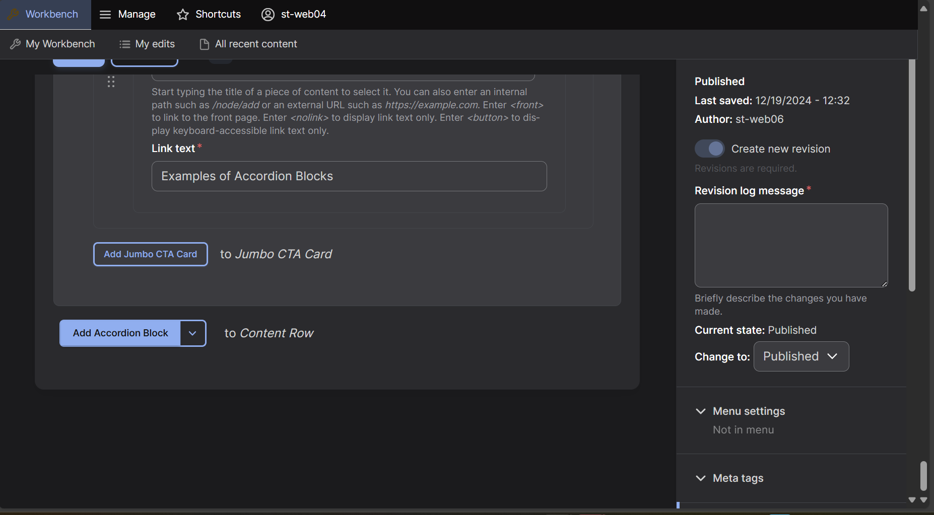
Task: Toggle Create new revision switch
Action: pos(710,149)
